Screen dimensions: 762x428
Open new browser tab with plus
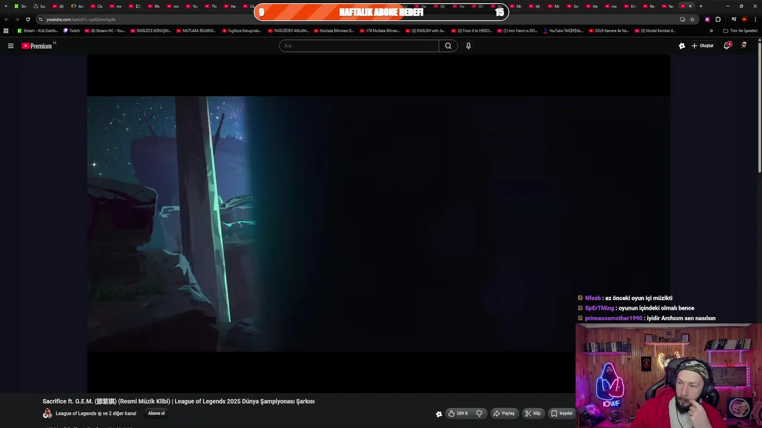pyautogui.click(x=701, y=6)
